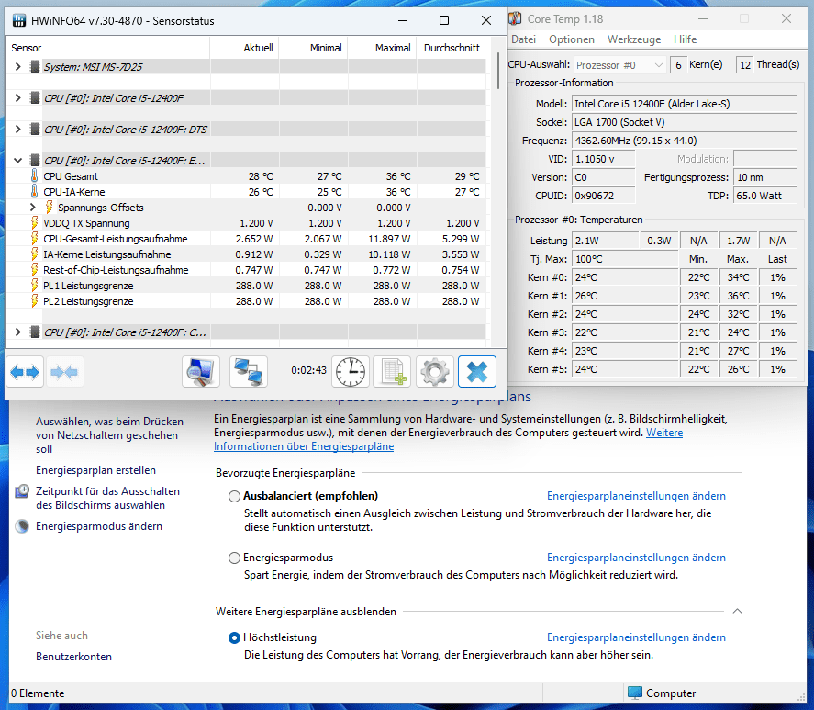
Task: Reset the HWiNFO timer with the clock icon
Action: [351, 372]
